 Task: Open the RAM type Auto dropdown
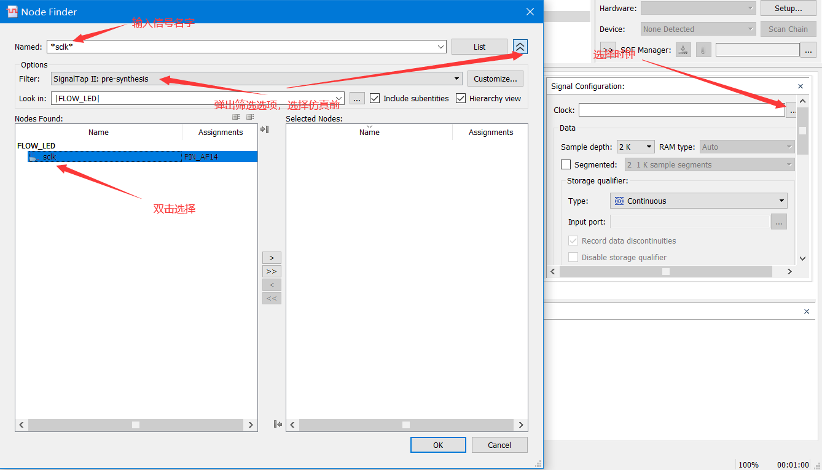point(747,147)
